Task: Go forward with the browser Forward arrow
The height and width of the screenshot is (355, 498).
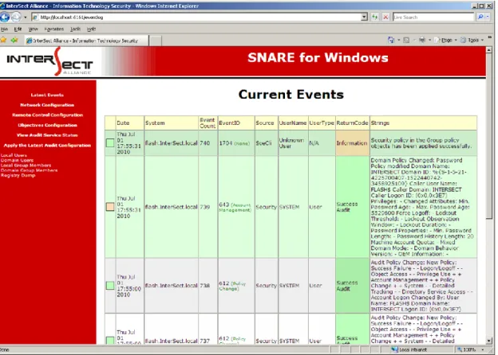Action: point(16,17)
